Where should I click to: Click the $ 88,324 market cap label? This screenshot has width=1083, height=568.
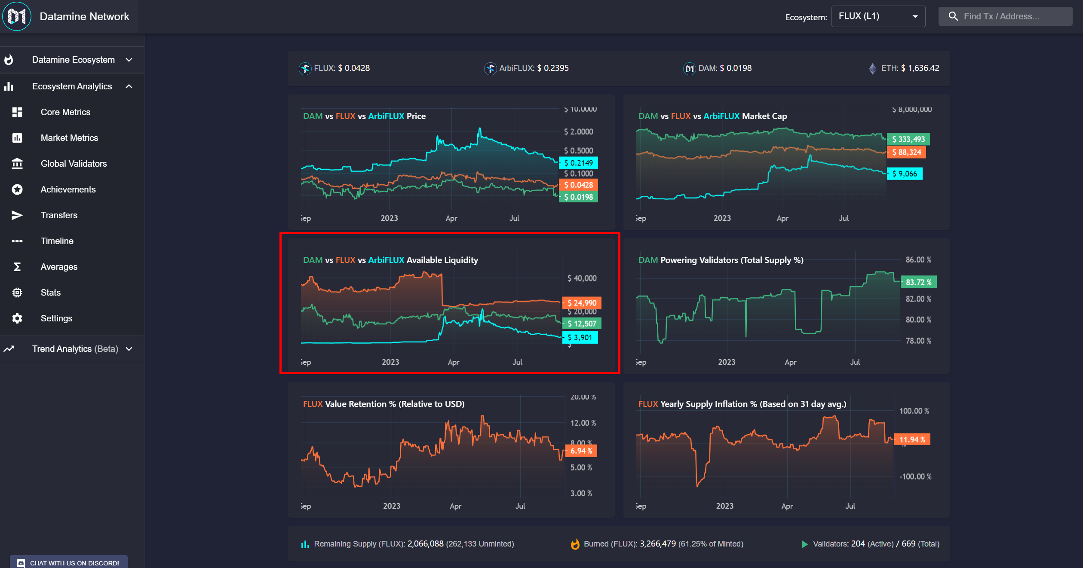coord(906,152)
